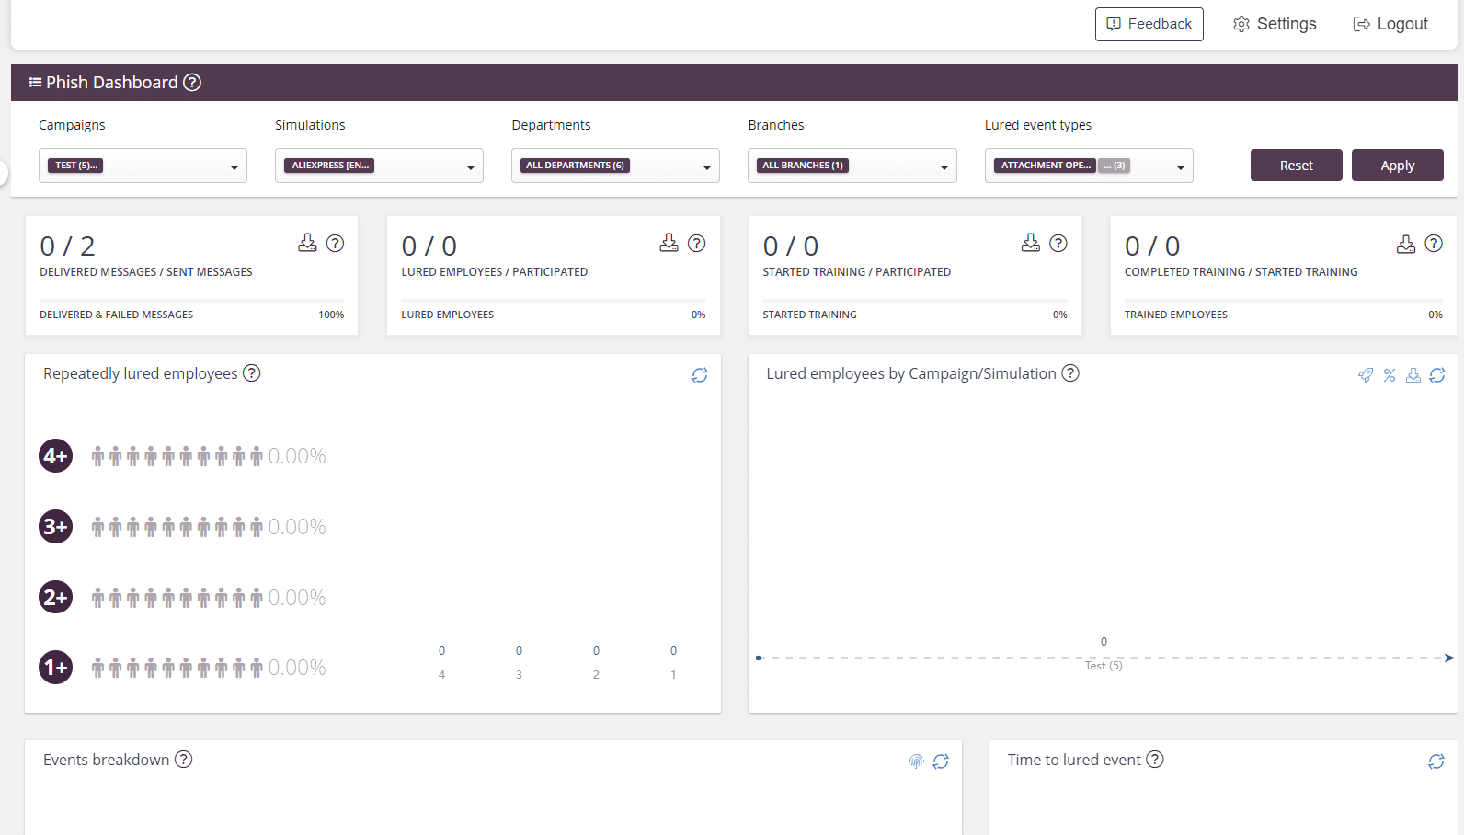Refresh the Time to lured event panel

pos(1436,761)
